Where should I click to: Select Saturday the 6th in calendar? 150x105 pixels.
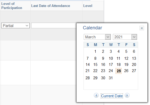(x=134, y=51)
